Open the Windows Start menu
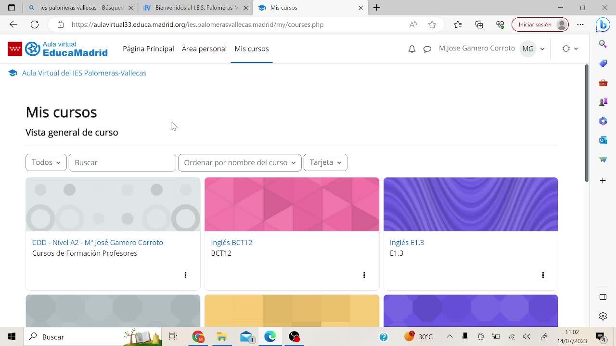The width and height of the screenshot is (616, 346). point(12,337)
